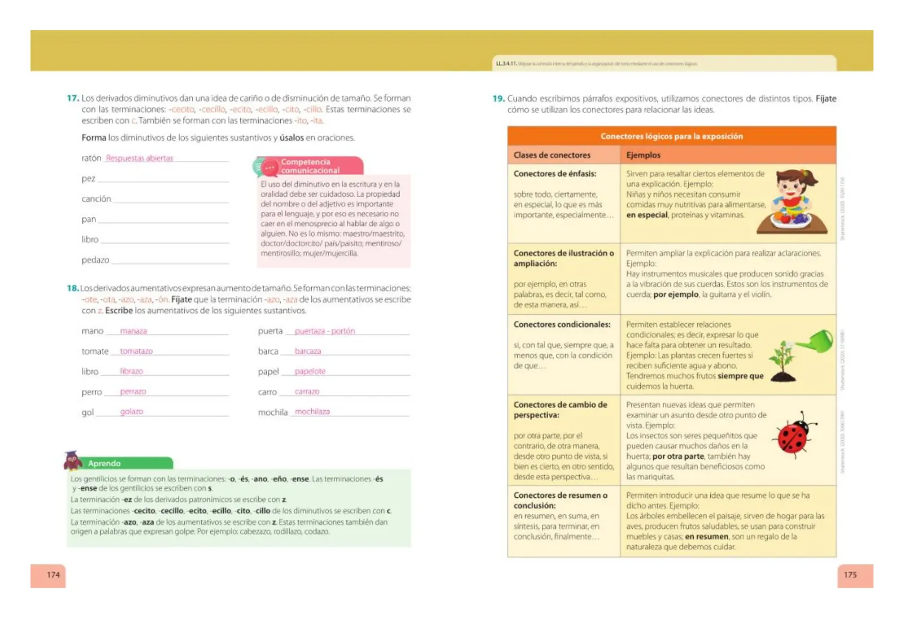
Task: Click the blank answer line beside 'pedazo'
Action: 171,261
